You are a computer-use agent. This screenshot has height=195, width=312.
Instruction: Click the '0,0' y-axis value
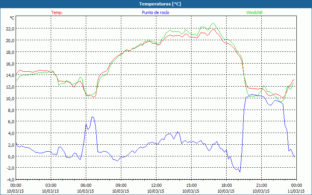11,157
